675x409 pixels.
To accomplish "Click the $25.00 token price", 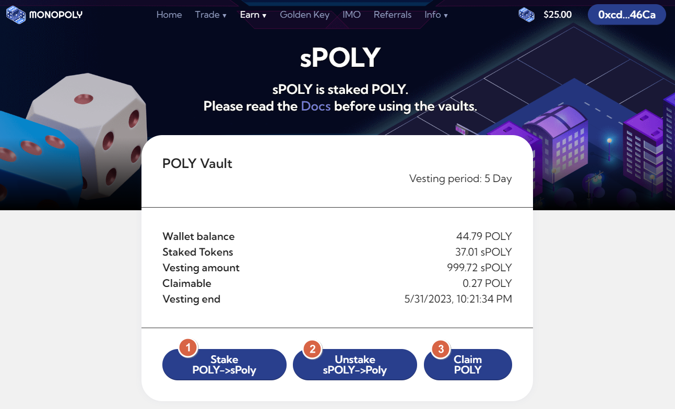I will pos(558,15).
